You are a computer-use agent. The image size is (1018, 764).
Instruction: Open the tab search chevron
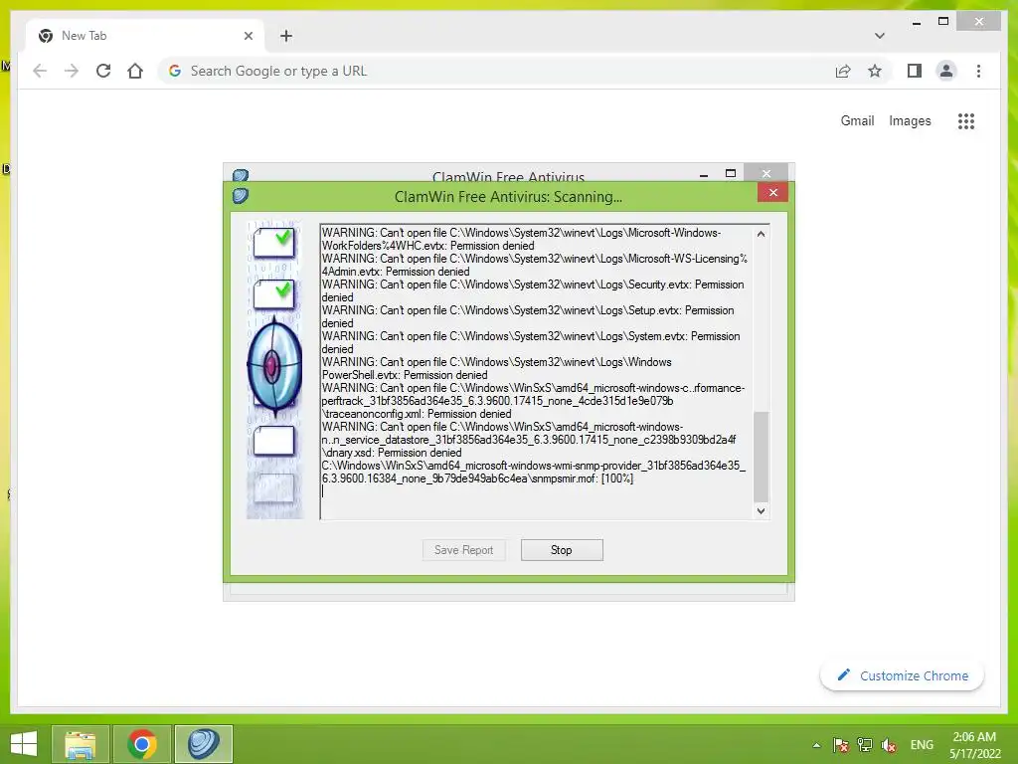coord(879,36)
